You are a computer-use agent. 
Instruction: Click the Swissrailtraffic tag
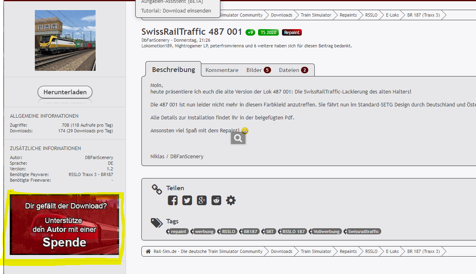pyautogui.click(x=363, y=232)
